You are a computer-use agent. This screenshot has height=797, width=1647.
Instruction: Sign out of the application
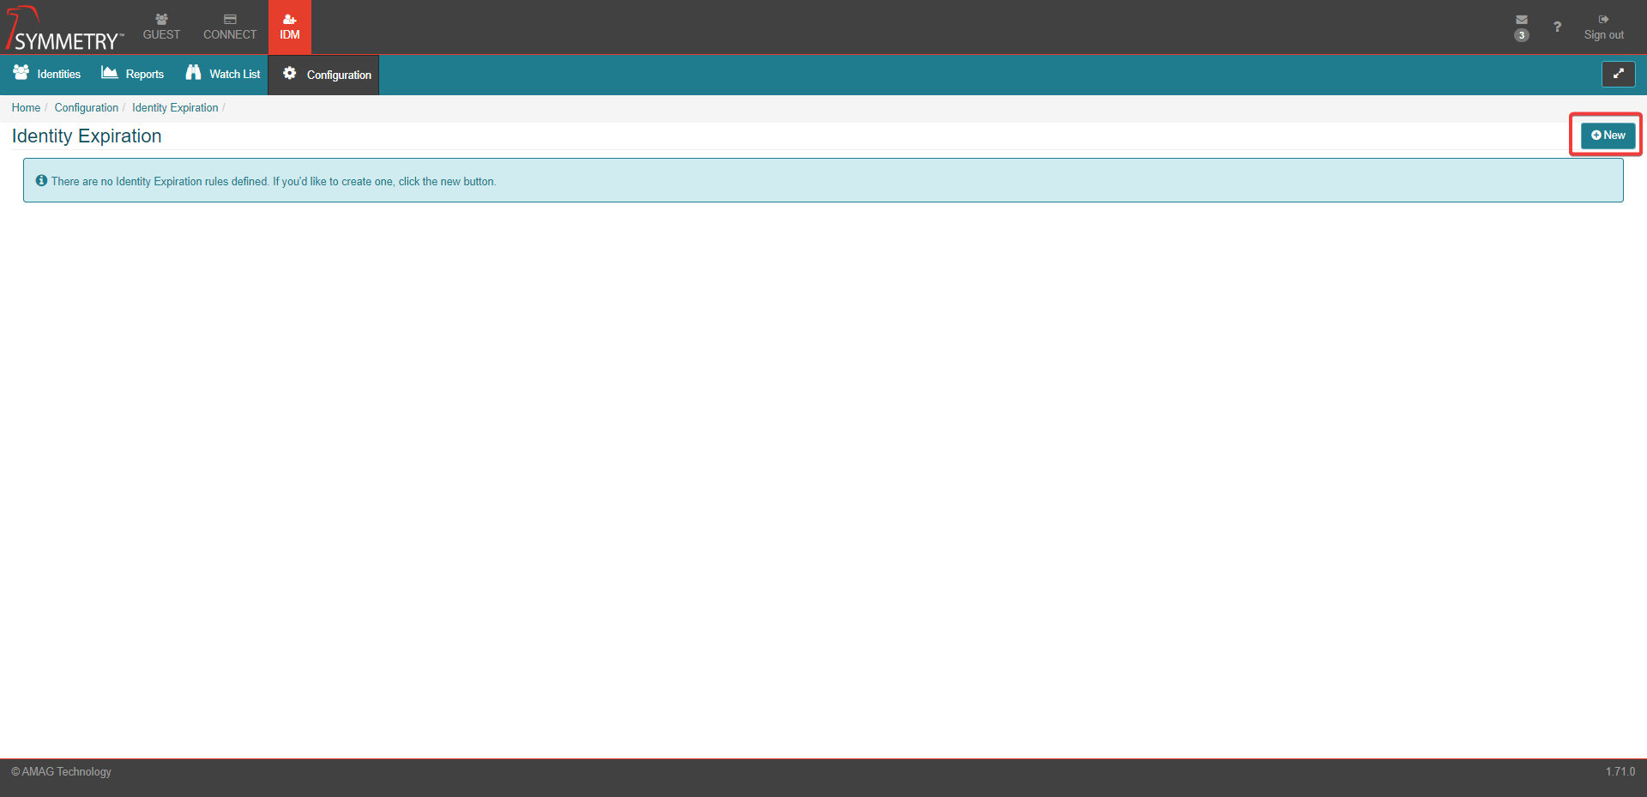click(x=1603, y=27)
